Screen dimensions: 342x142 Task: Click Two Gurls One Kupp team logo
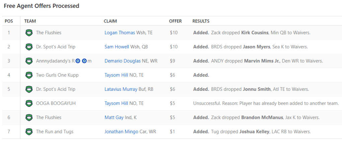pyautogui.click(x=29, y=75)
